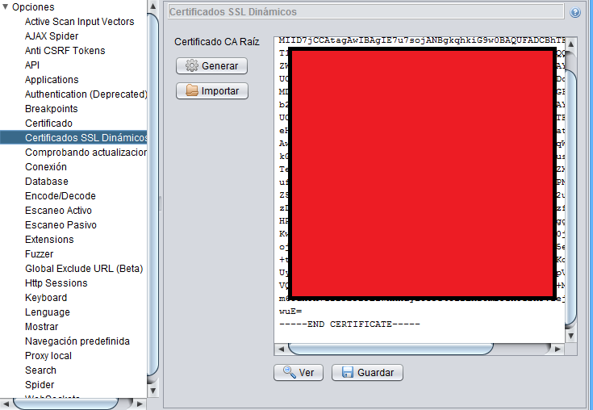Image resolution: width=593 pixels, height=410 pixels.
Task: Click certificate scroll down arrow
Action: tap(571, 336)
